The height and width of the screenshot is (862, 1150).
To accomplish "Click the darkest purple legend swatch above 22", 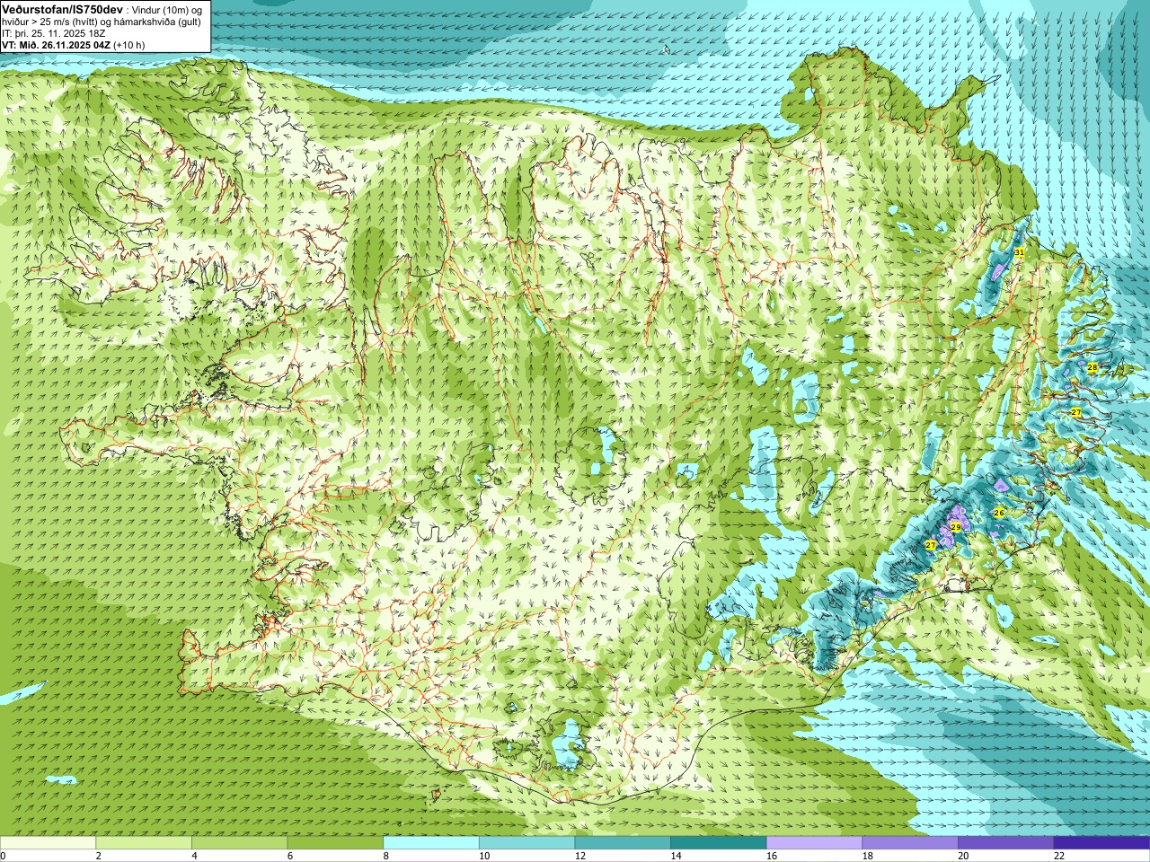I will 1101,843.
